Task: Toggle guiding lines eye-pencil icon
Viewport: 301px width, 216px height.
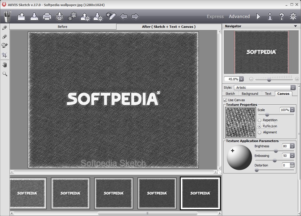Action: (x=111, y=16)
